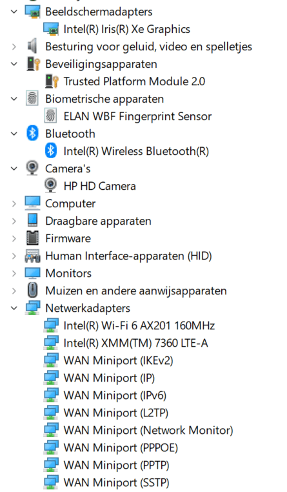Screen dimensions: 287x492
Task: Select WAN Miniport (Network Monitor)
Action: pyautogui.click(x=148, y=430)
